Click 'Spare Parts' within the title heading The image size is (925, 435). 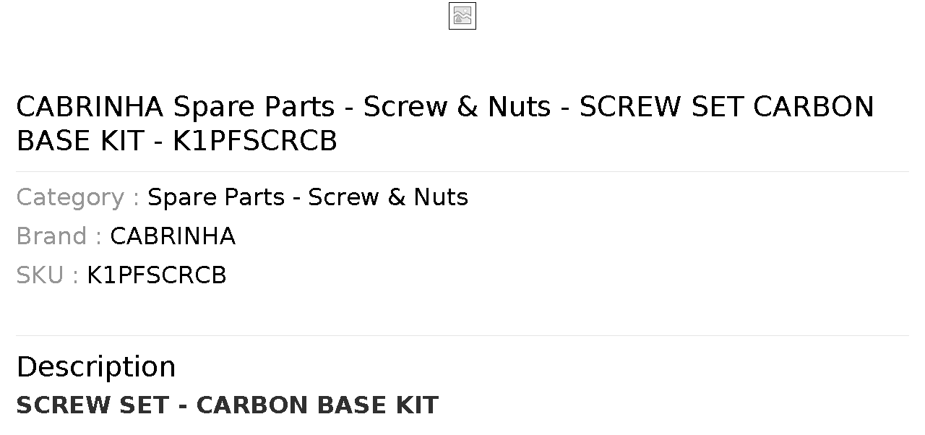(x=254, y=107)
